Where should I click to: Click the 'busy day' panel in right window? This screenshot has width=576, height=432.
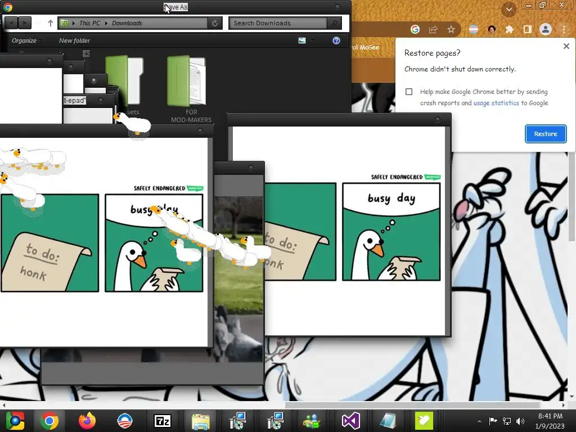(x=391, y=231)
